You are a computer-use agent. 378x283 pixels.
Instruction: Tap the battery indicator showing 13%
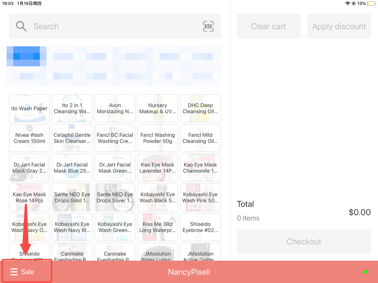point(371,4)
